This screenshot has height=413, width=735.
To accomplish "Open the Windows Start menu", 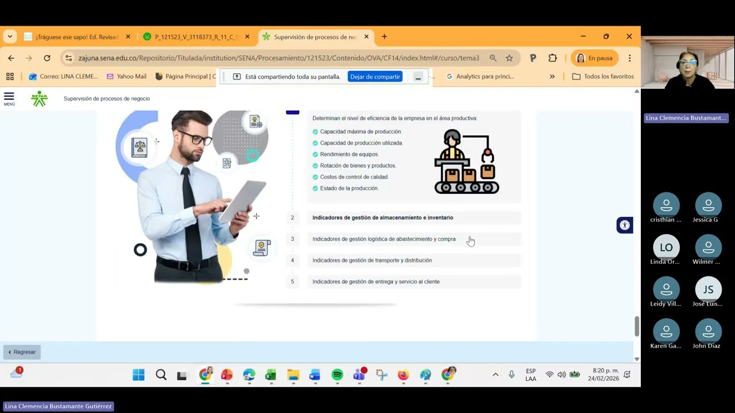I will pos(138,375).
